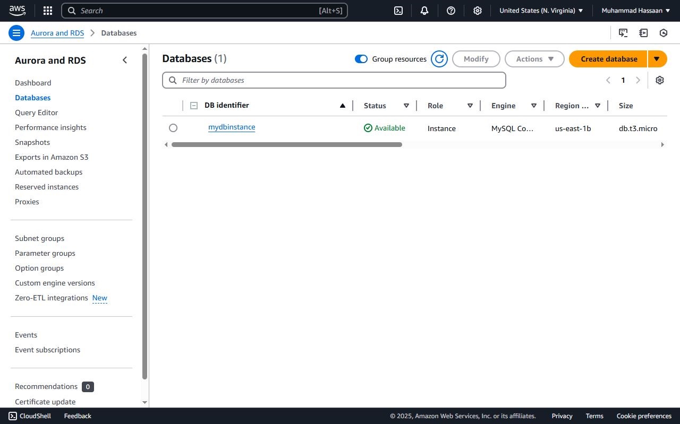Click the sidebar vertical scrollbar
The height and width of the screenshot is (424, 680).
[x=144, y=216]
